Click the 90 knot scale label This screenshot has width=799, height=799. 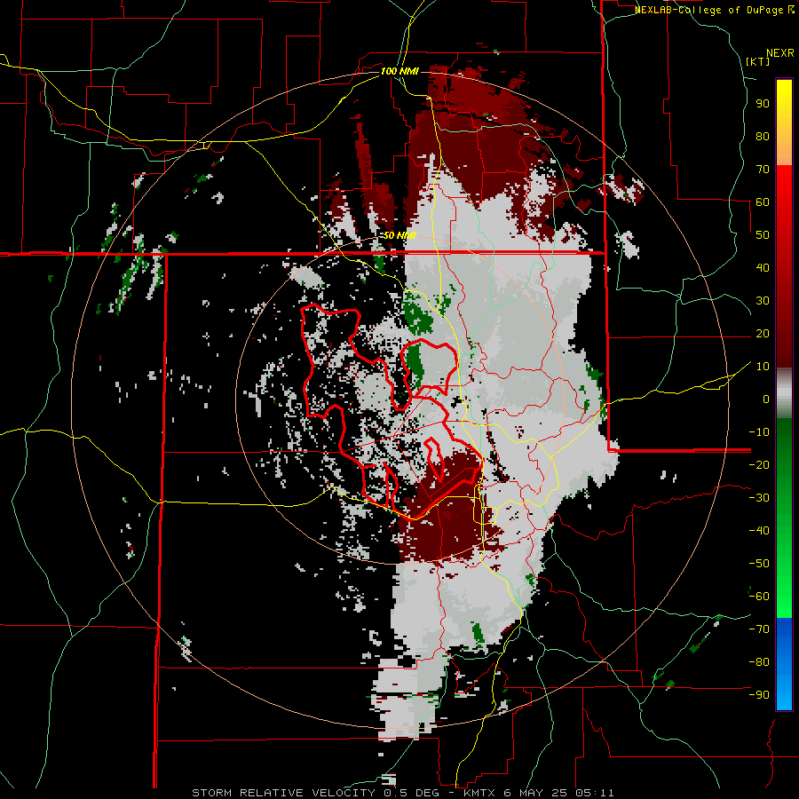pos(763,104)
